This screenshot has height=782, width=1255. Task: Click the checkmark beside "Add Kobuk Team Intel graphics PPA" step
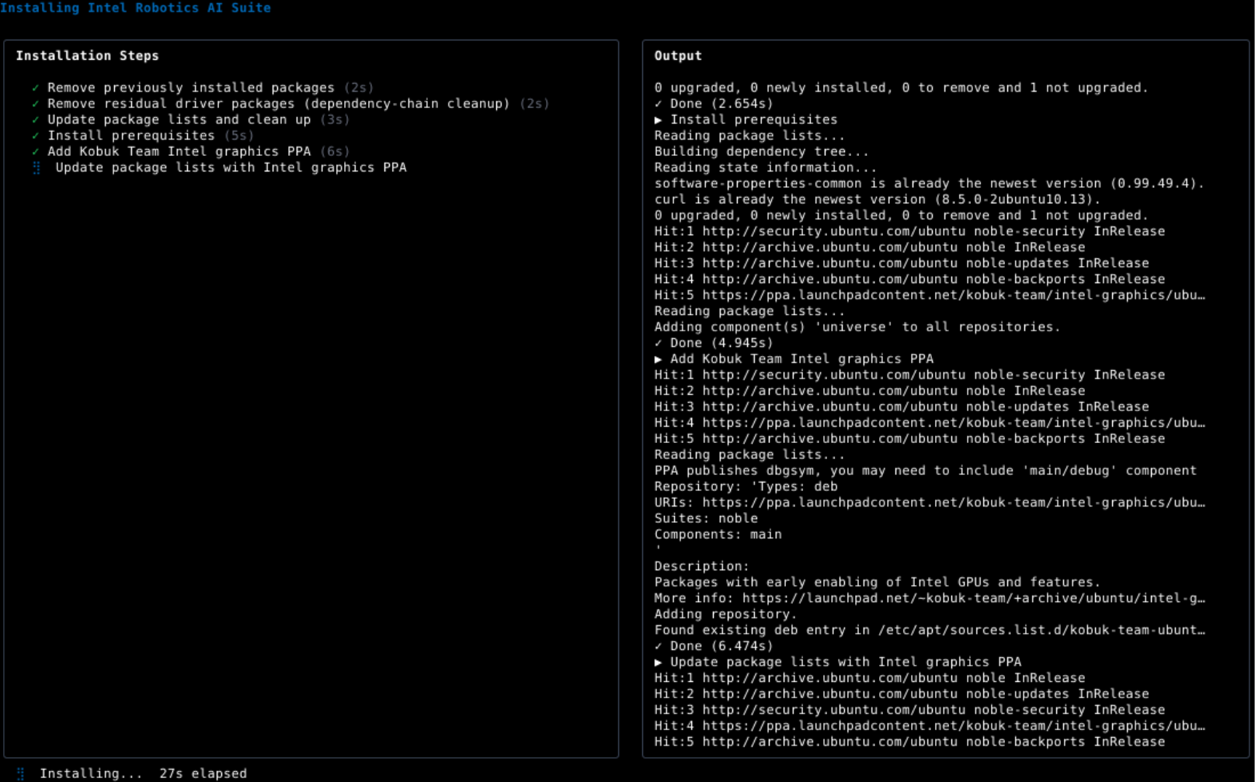36,152
